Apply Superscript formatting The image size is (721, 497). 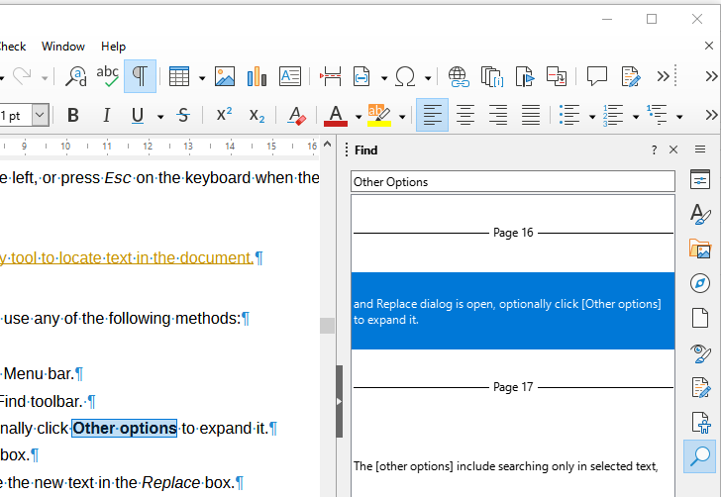(x=224, y=116)
